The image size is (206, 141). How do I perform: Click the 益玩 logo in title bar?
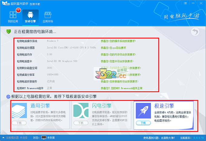6,4
